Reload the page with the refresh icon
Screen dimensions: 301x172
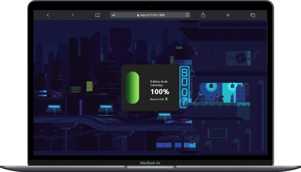point(187,15)
